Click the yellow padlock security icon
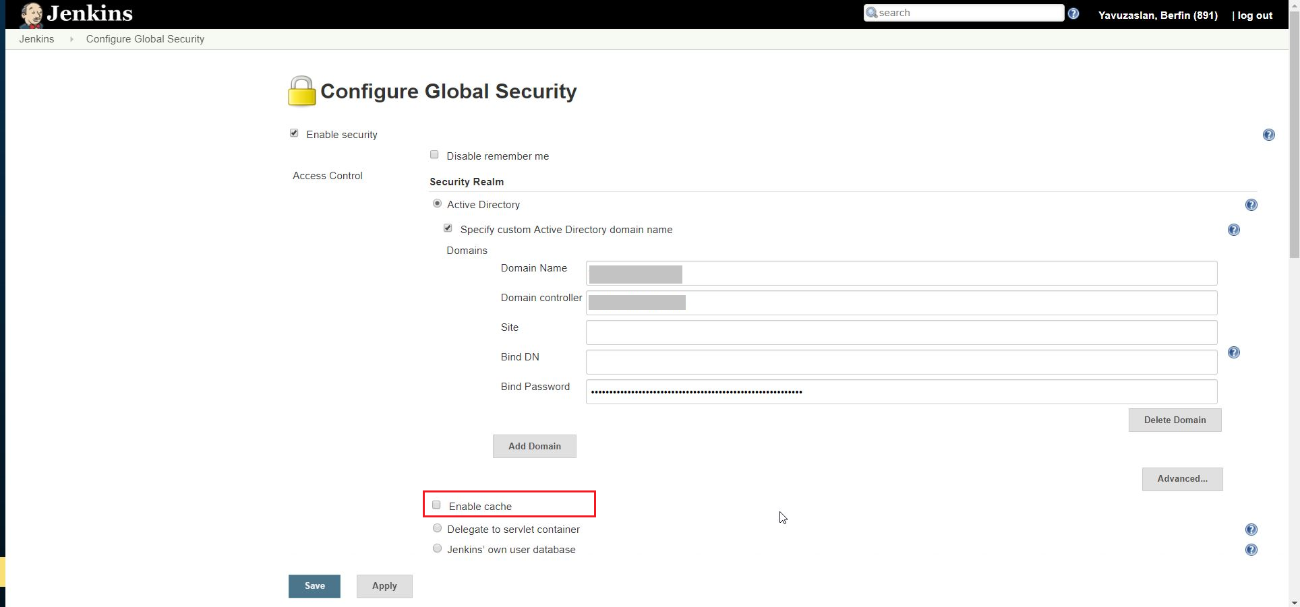Viewport: 1300px width, 607px height. point(301,91)
